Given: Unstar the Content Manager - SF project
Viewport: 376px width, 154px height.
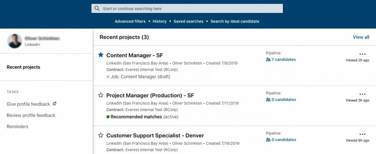Looking at the screenshot, I should pyautogui.click(x=101, y=55).
